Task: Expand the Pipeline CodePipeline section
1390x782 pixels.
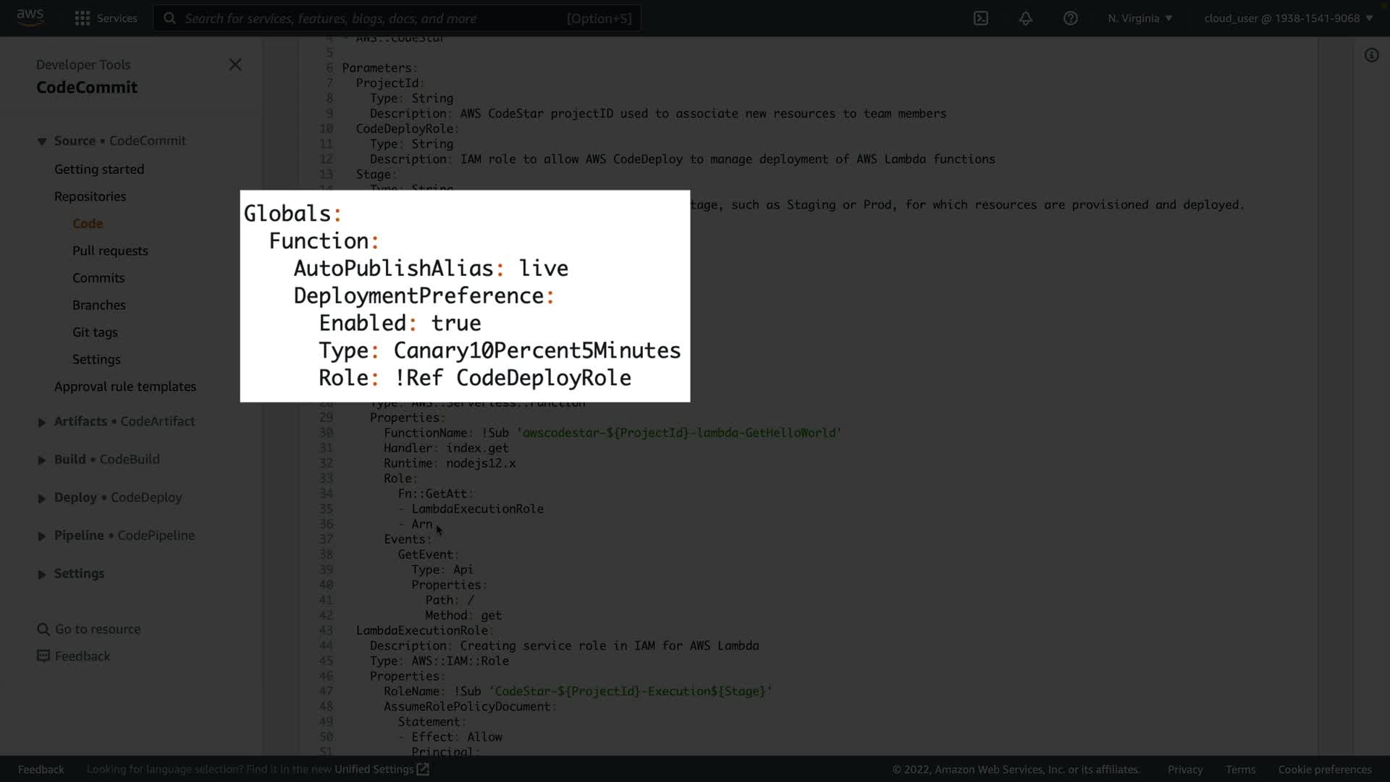Action: pyautogui.click(x=42, y=536)
